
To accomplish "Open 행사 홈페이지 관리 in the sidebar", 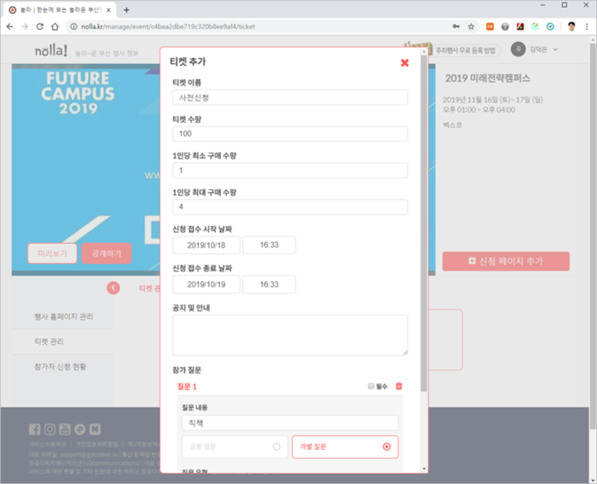I will tap(63, 316).
